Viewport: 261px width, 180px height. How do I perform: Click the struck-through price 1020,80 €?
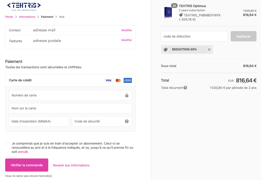pyautogui.click(x=250, y=11)
